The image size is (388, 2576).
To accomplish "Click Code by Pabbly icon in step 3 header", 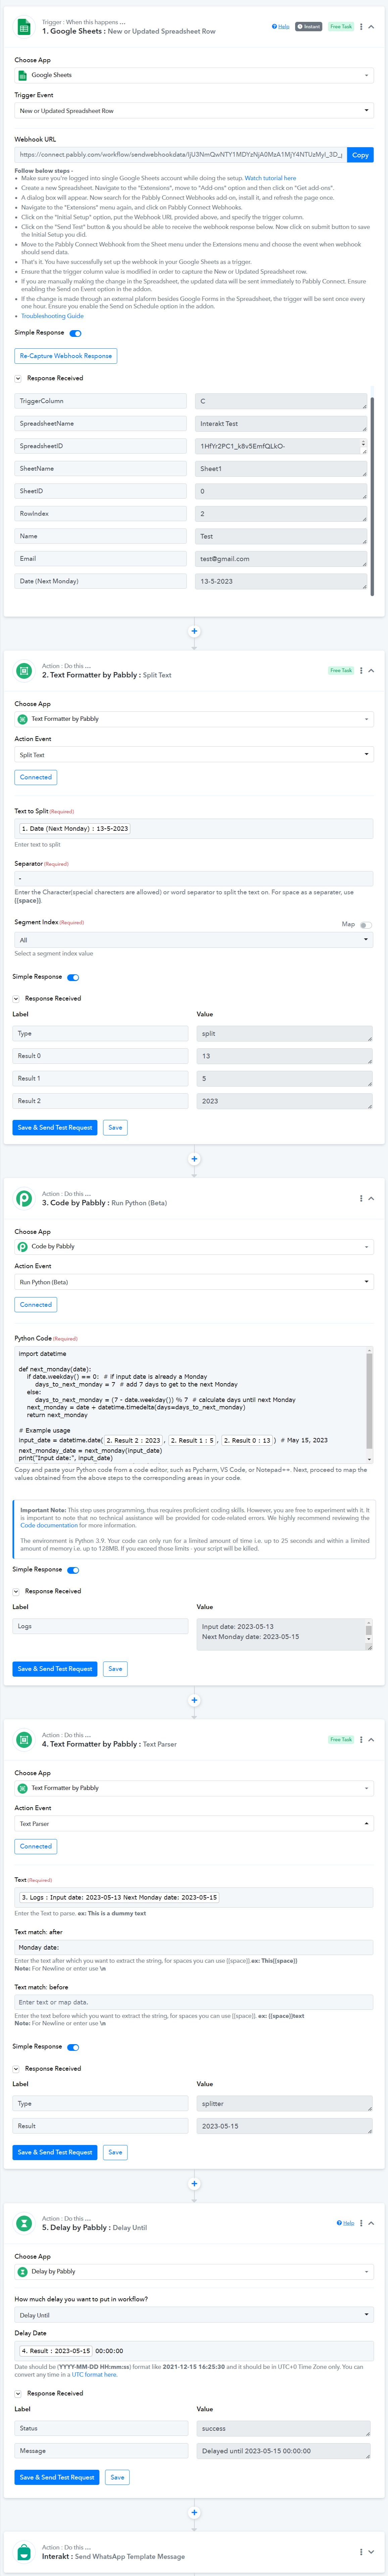I will (24, 1198).
